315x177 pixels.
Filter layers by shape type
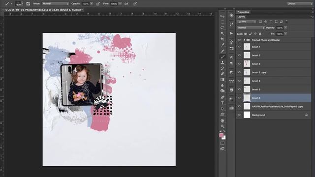276,22
